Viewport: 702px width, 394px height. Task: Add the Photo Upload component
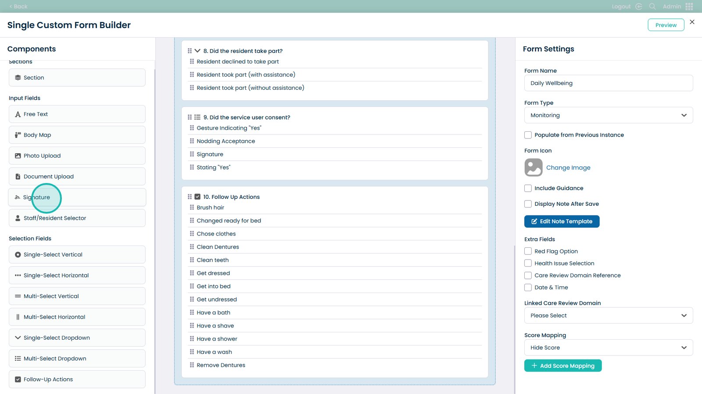77,156
